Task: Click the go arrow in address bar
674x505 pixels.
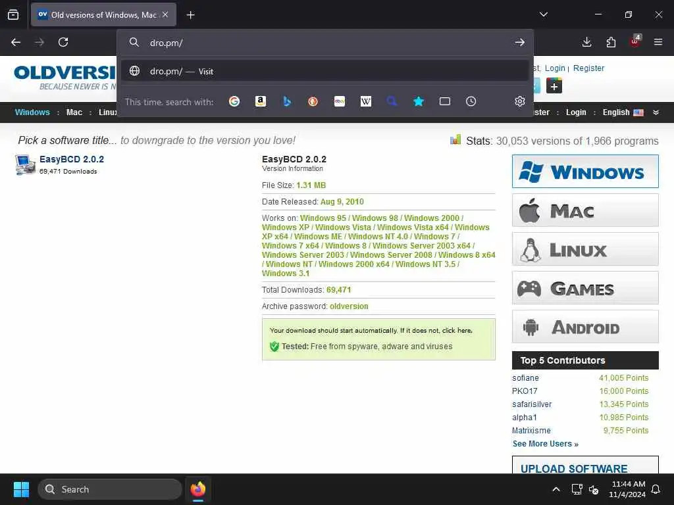Action: (520, 42)
